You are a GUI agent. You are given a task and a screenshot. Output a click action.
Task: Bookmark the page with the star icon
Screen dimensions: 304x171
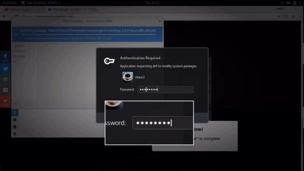point(279,17)
